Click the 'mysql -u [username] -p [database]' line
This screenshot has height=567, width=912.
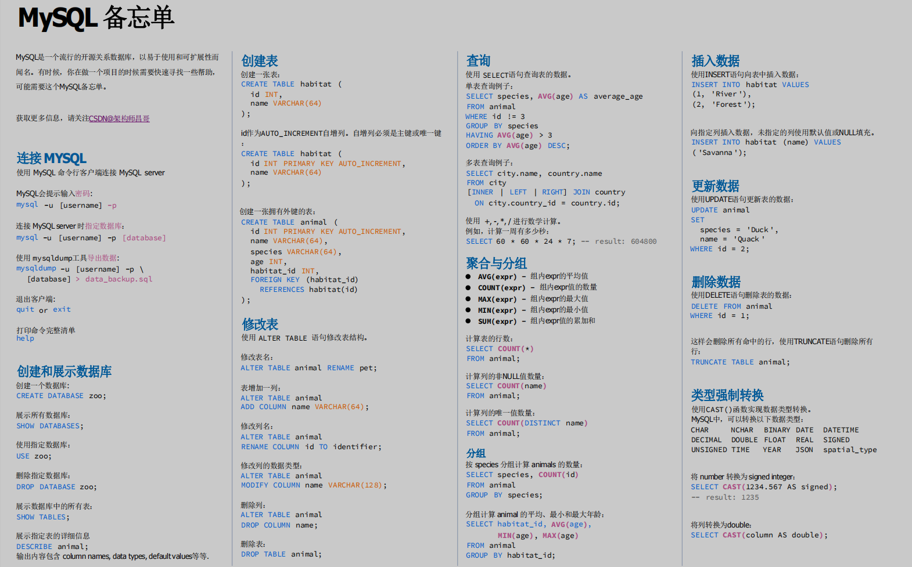(91, 238)
